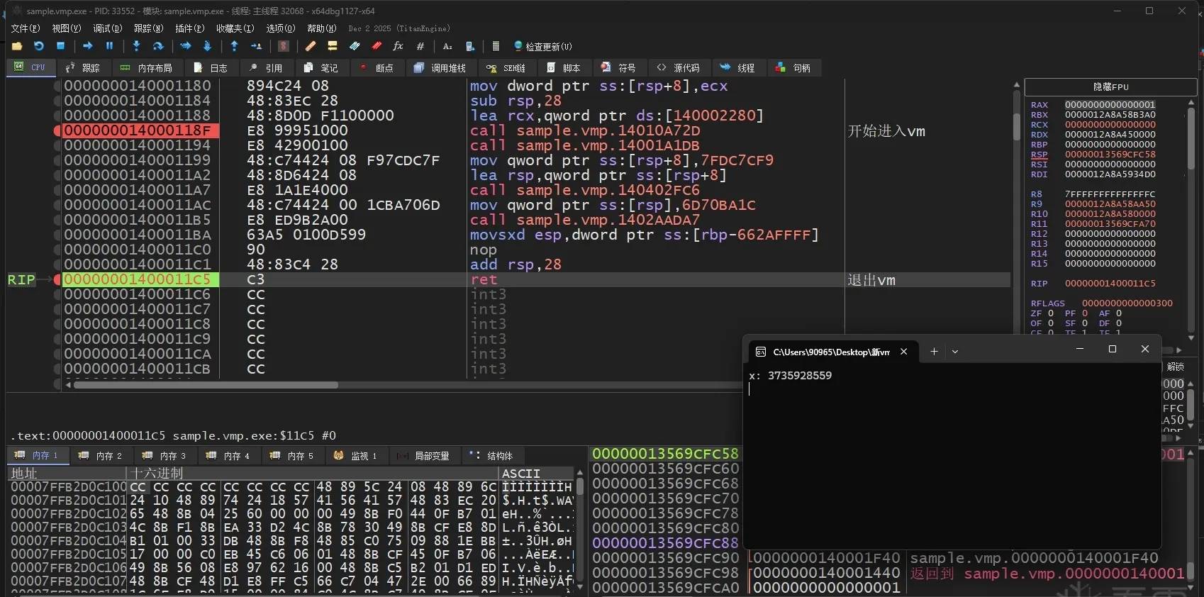Image resolution: width=1204 pixels, height=597 pixels.
Task: Open the 文件(F) menu
Action: click(26, 28)
